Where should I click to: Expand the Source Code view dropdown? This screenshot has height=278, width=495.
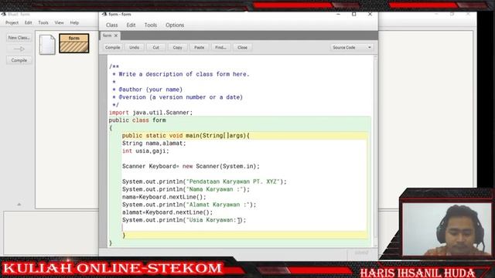coord(352,47)
